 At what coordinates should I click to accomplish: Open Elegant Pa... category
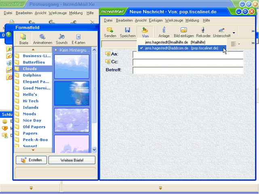(33, 81)
